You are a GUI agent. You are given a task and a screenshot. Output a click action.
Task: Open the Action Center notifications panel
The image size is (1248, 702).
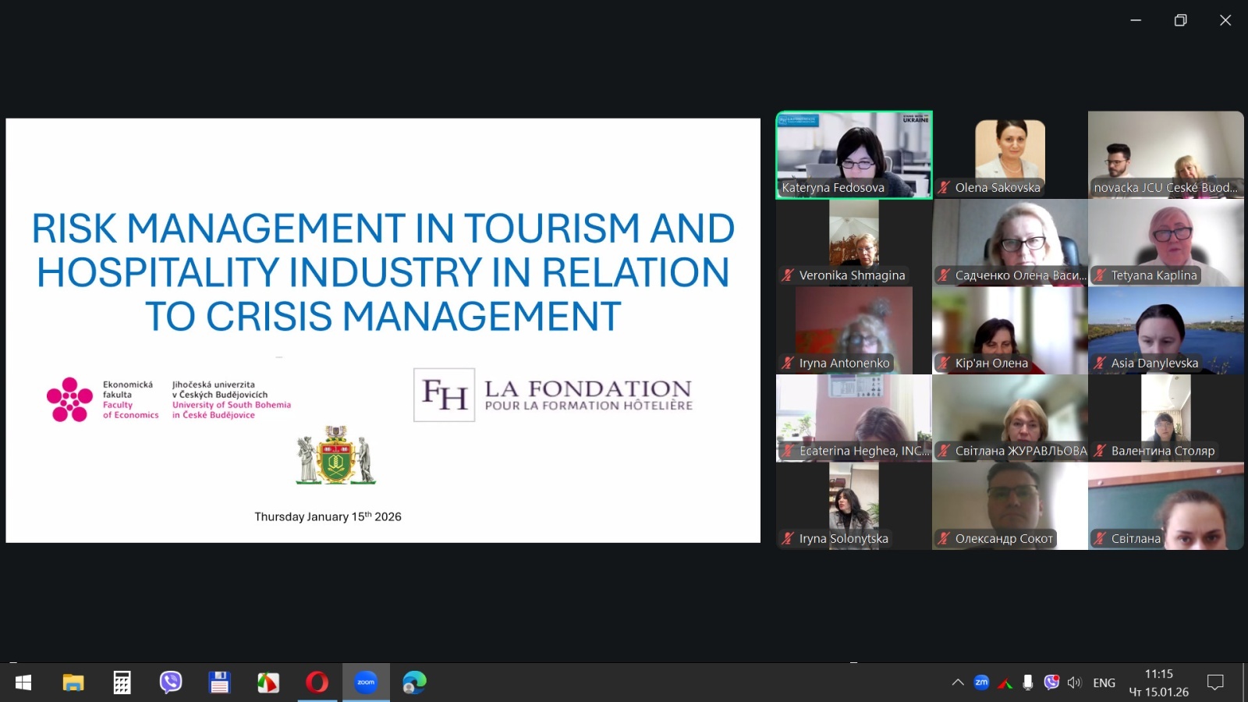pyautogui.click(x=1214, y=682)
